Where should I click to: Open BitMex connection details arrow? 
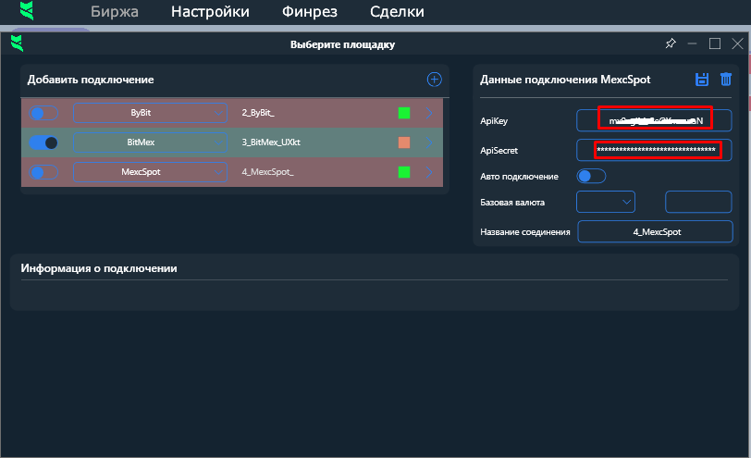[x=429, y=142]
